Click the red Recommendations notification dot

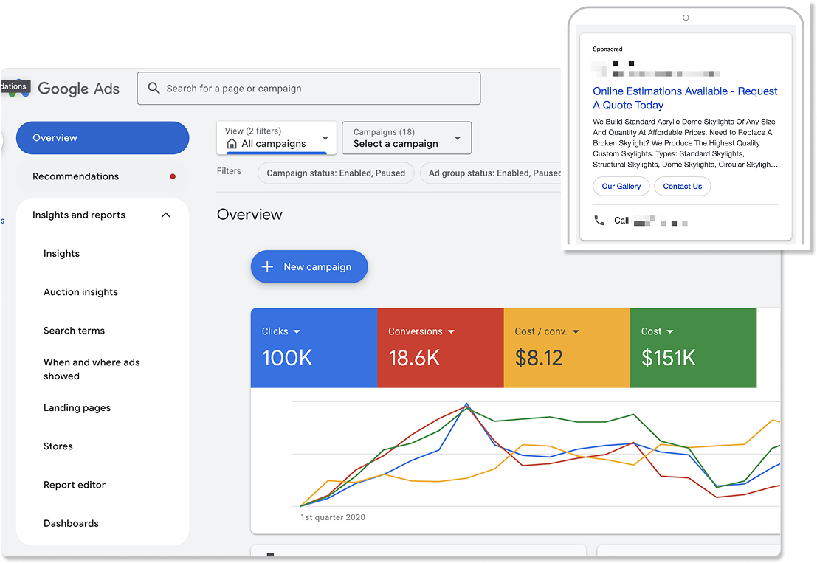[x=173, y=176]
